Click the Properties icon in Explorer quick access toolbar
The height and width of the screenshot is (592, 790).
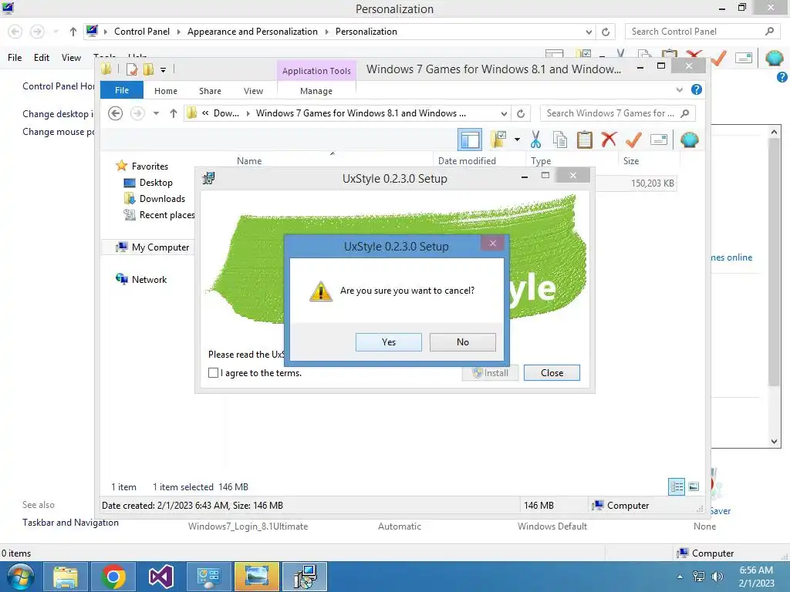(132, 69)
